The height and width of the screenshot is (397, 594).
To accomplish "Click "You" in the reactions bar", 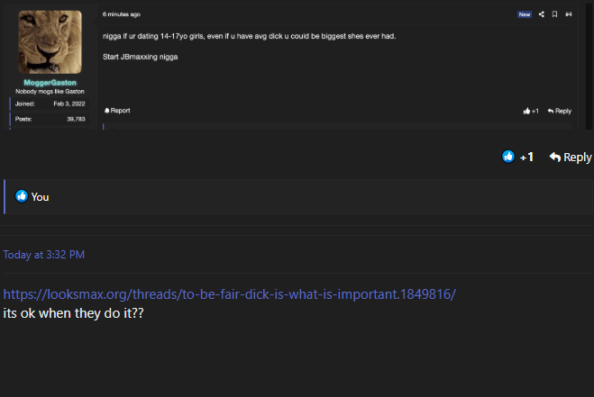I will (40, 196).
